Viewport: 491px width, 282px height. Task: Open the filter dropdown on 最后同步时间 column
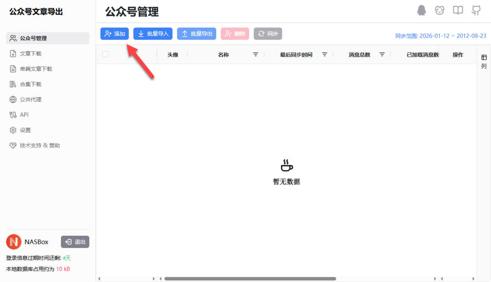[x=324, y=54]
